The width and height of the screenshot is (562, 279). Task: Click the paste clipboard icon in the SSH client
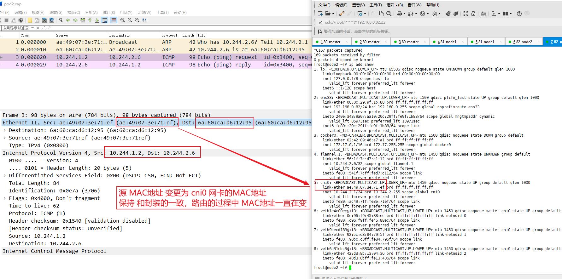pos(381,14)
